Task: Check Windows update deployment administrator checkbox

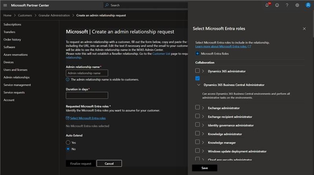Action: (x=197, y=150)
